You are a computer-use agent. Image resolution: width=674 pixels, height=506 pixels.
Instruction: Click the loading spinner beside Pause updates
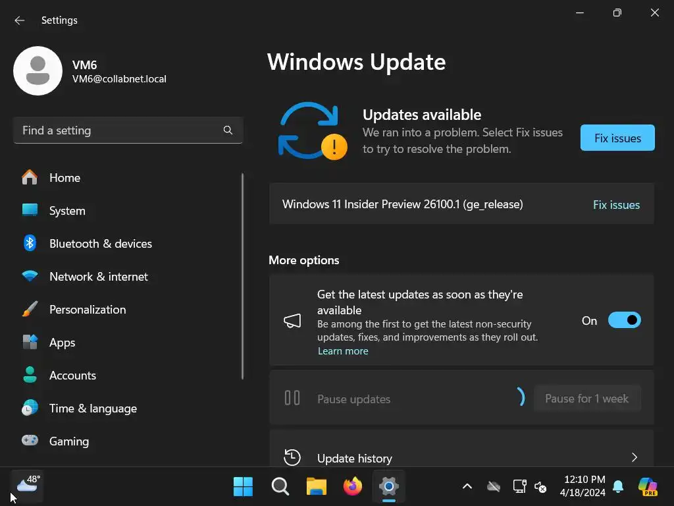point(521,397)
